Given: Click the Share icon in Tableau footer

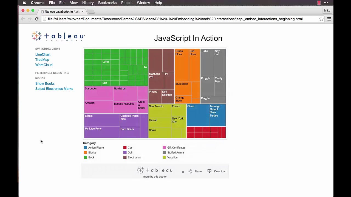Looking at the screenshot, I should tap(190, 171).
